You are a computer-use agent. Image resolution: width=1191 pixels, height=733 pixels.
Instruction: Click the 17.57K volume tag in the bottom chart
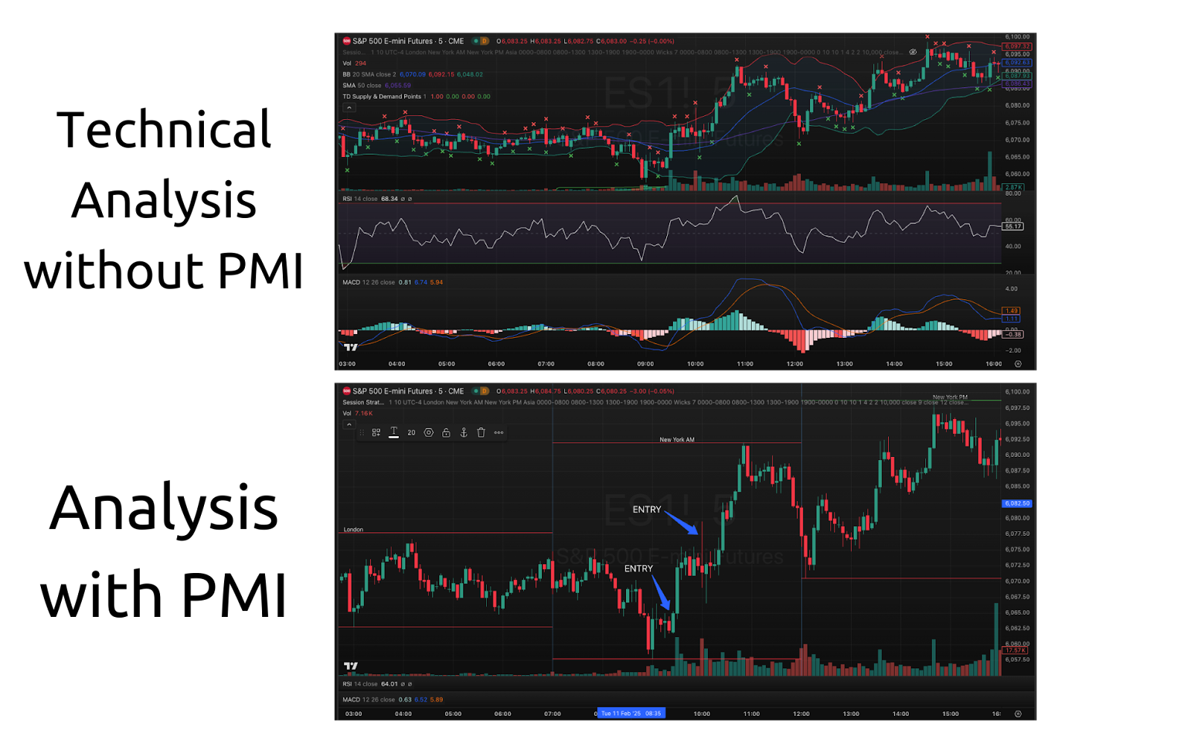click(1016, 650)
